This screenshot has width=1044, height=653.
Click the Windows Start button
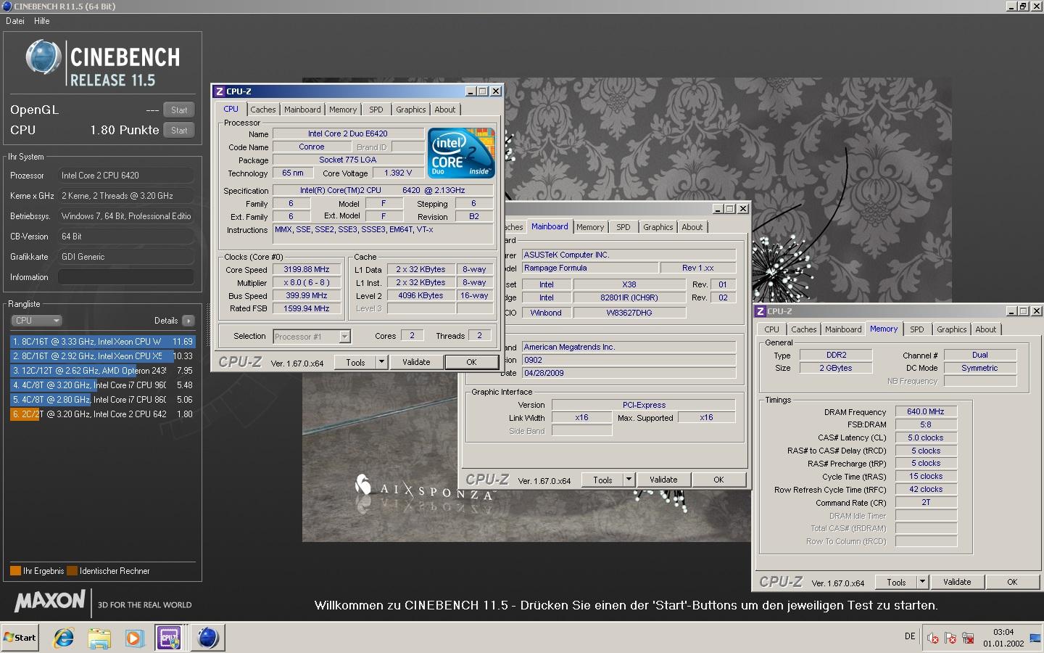pyautogui.click(x=20, y=638)
